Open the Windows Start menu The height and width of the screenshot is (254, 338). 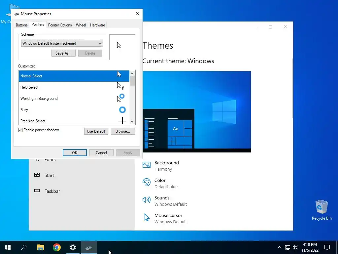click(x=8, y=247)
